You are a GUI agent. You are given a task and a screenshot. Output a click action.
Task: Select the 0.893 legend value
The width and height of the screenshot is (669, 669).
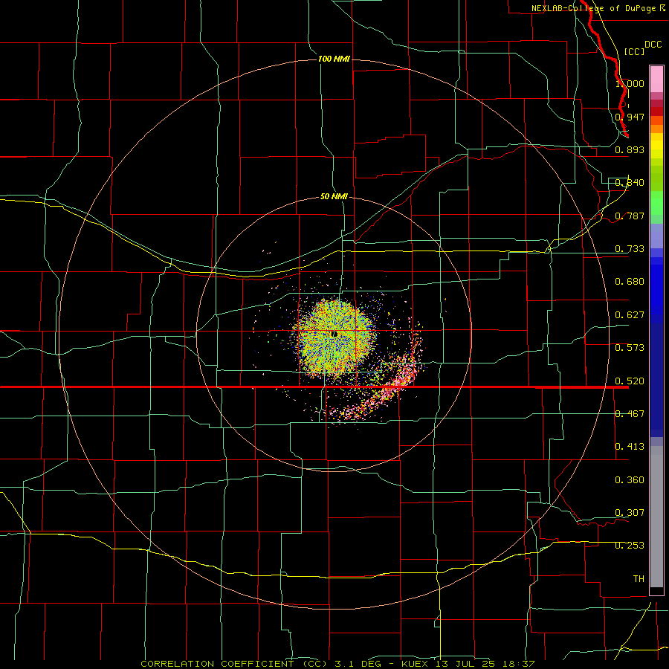pos(630,149)
